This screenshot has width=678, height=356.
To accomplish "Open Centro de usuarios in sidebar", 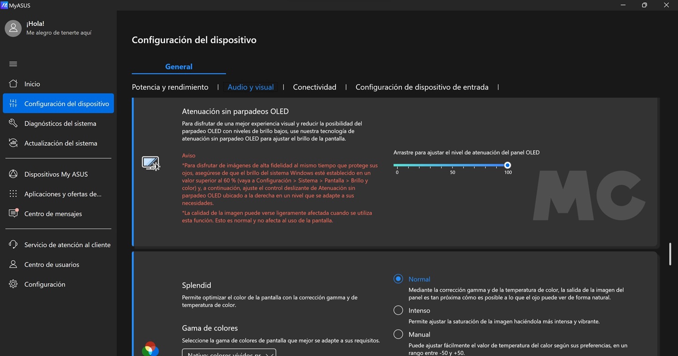I will coord(52,265).
